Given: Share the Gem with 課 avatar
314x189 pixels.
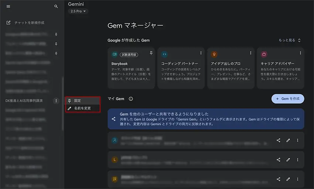Looking at the screenshot, I should [279, 179].
